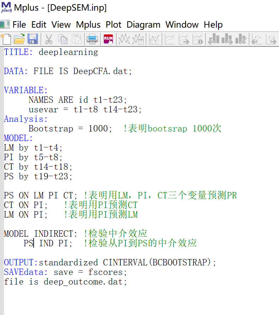The height and width of the screenshot is (315, 279).
Task: Click the curve plot icon with info badge
Action: 198,39
